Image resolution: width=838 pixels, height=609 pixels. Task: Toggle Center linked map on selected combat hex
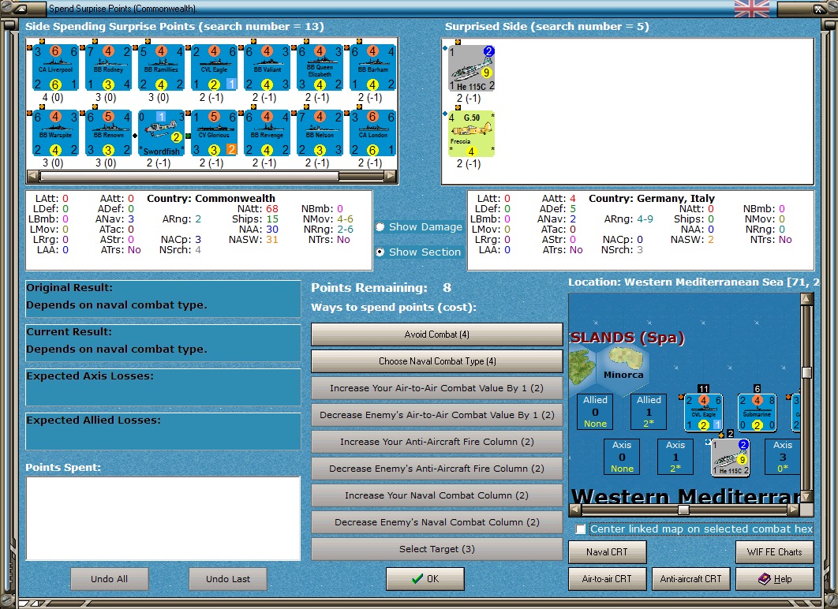tap(581, 529)
